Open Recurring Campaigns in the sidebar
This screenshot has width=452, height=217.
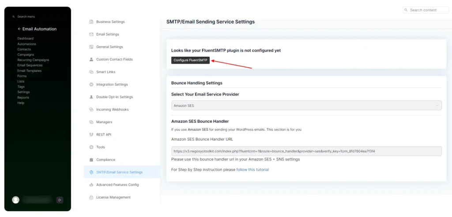33,60
